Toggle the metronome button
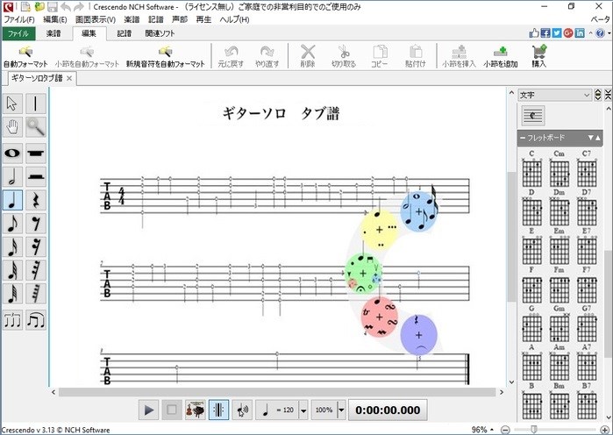Screen dimensions: 613x435 pos(218,410)
